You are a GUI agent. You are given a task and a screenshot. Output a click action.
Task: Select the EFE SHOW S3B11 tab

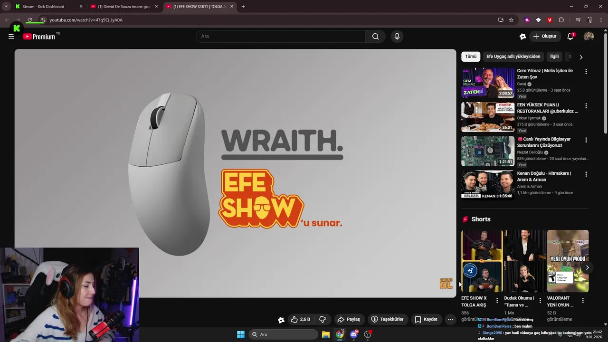pos(199,7)
